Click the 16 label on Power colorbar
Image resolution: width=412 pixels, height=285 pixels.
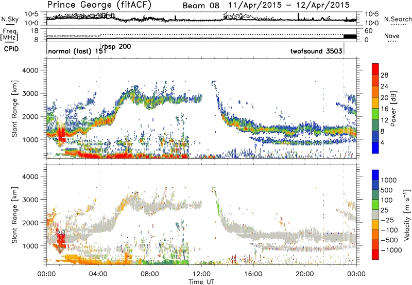point(384,109)
